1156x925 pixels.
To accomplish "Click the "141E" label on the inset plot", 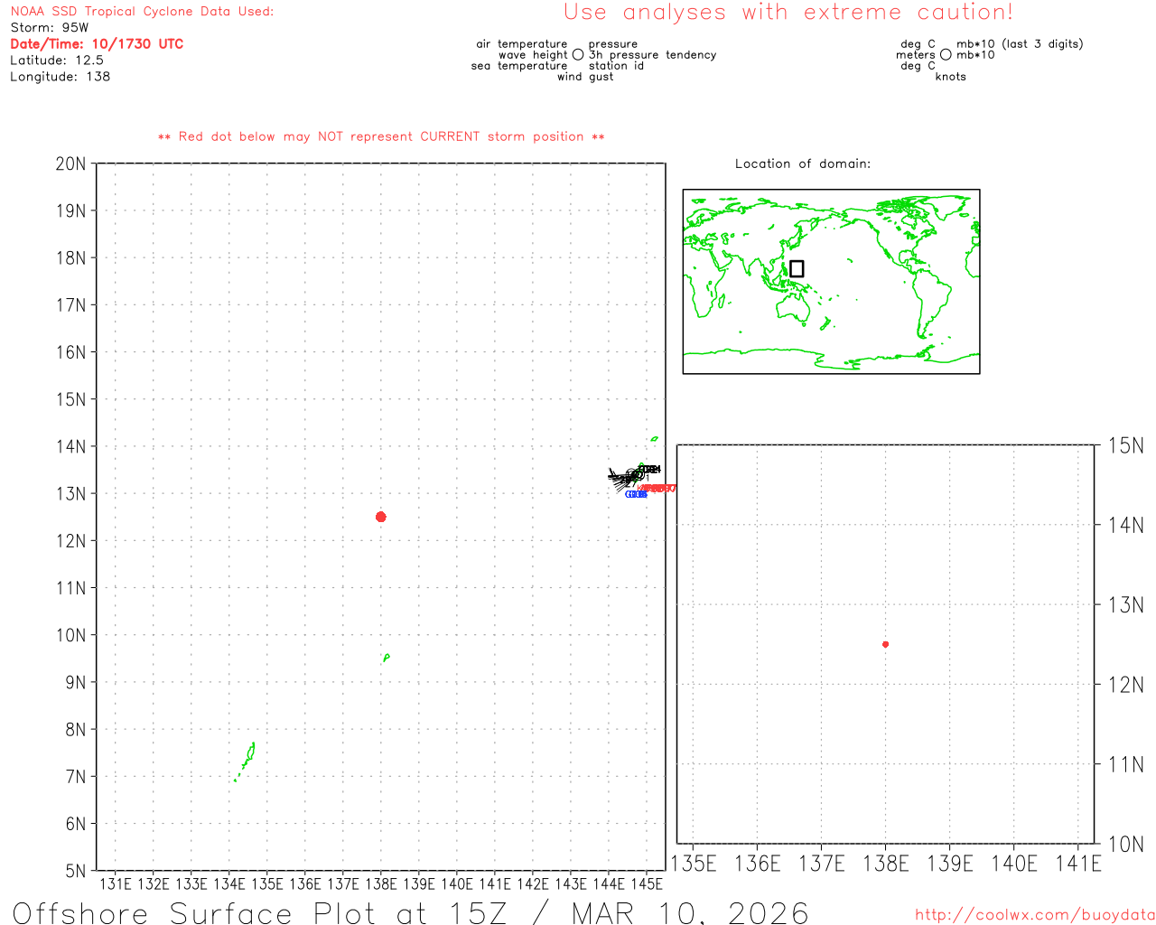I will (1078, 864).
